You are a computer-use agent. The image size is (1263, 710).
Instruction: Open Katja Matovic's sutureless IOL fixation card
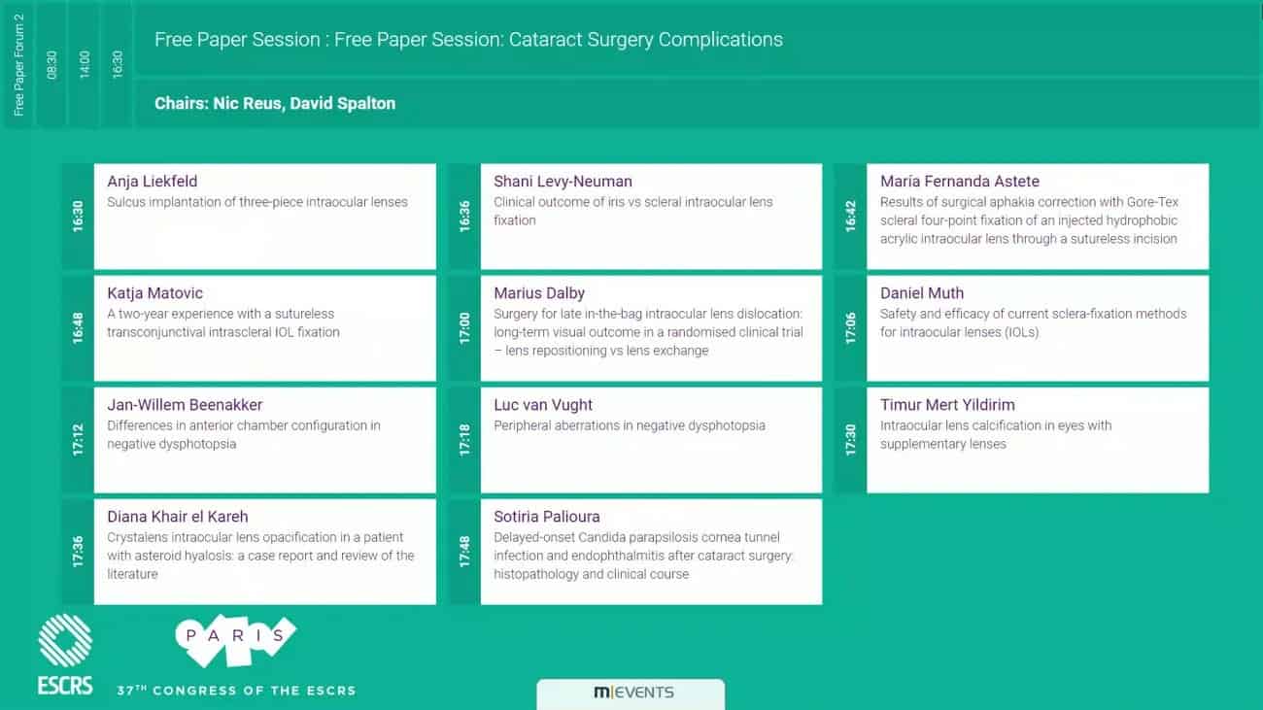click(249, 328)
